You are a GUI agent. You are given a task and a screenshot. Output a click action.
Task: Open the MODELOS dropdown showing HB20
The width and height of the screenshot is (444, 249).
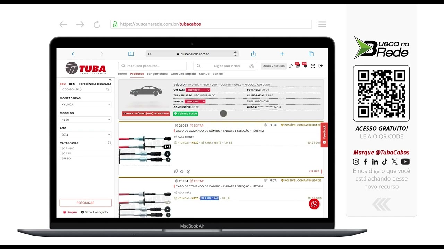pyautogui.click(x=85, y=120)
